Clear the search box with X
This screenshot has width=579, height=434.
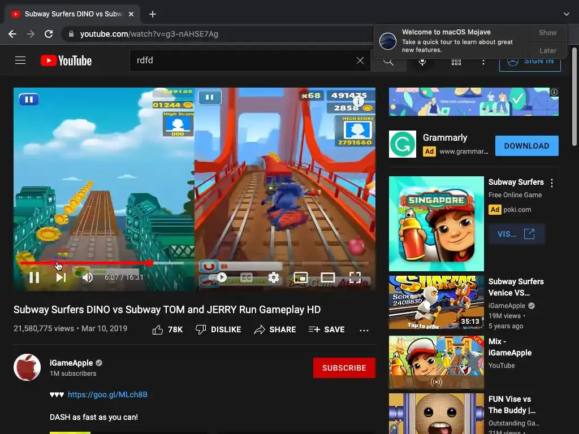(x=360, y=60)
